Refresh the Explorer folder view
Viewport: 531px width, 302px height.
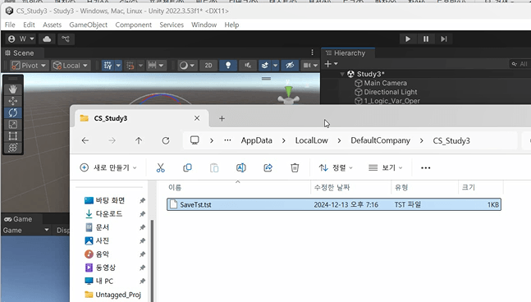click(166, 140)
